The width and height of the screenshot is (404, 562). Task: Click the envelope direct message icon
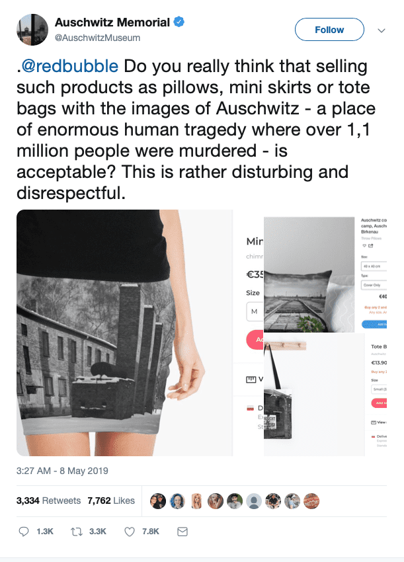(182, 532)
